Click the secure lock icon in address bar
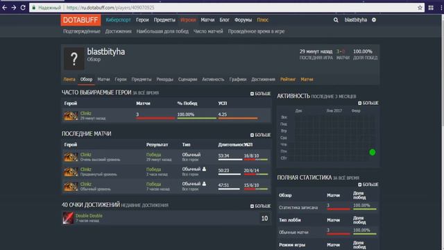444x250 pixels. tap(34, 8)
